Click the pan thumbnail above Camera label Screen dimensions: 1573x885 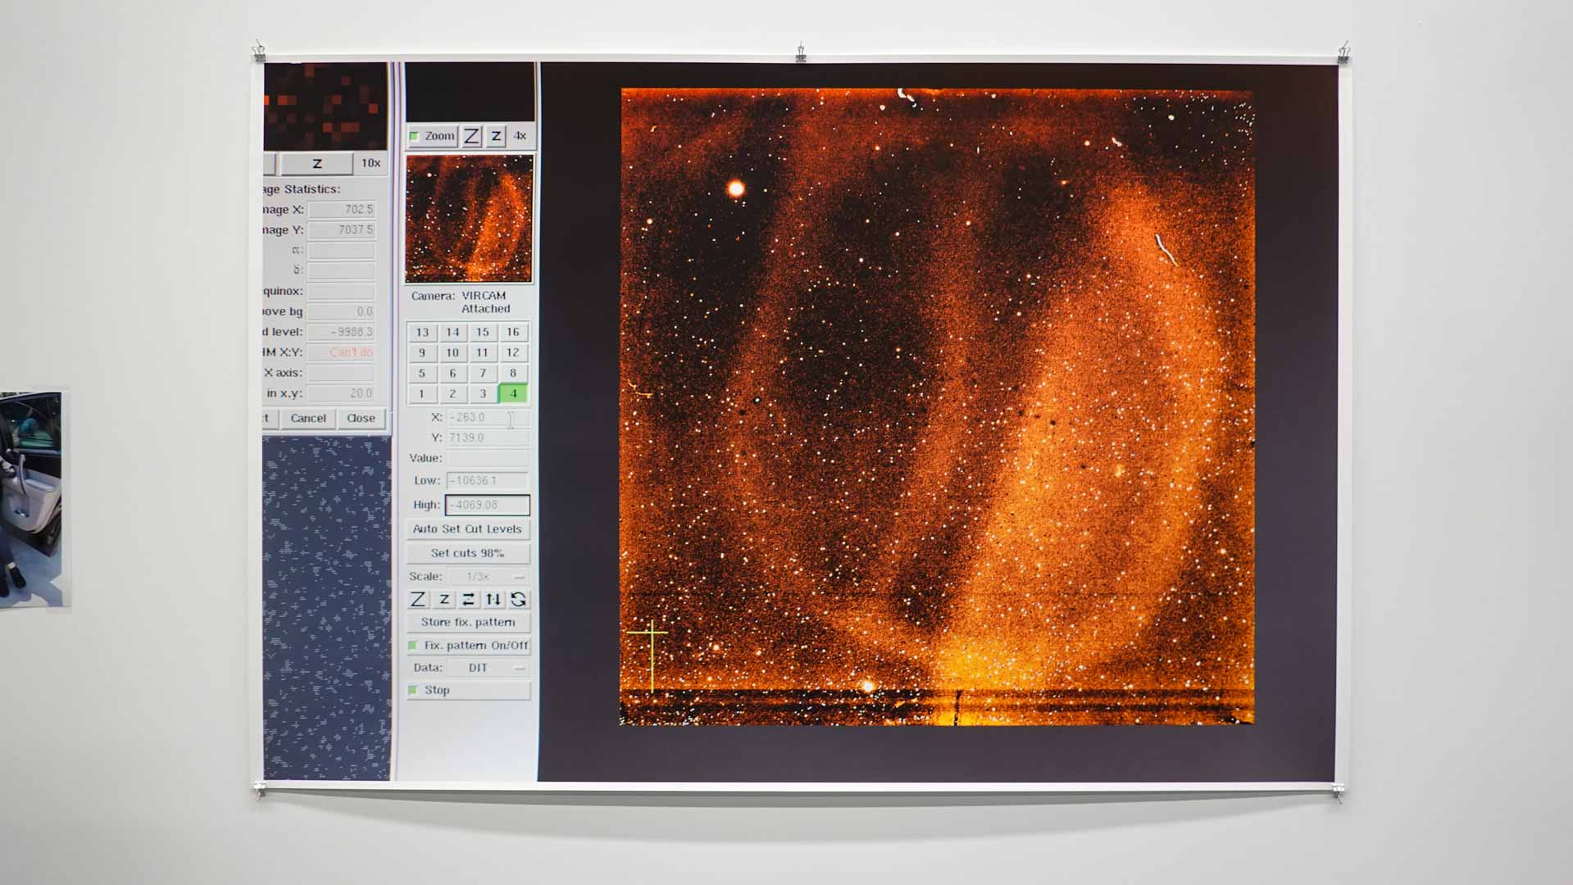click(x=469, y=219)
